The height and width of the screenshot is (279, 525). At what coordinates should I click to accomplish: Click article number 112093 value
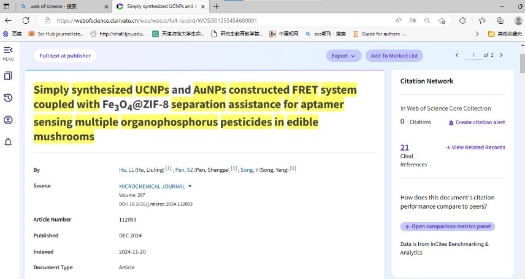[128, 220]
